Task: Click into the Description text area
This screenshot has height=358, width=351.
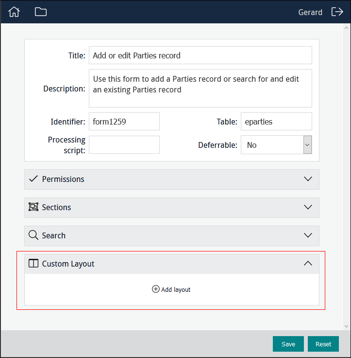Action: tap(200, 88)
